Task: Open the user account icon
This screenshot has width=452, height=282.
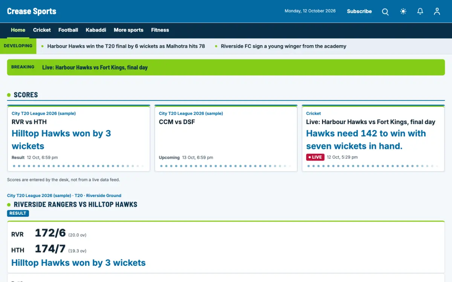Action: coord(437,12)
